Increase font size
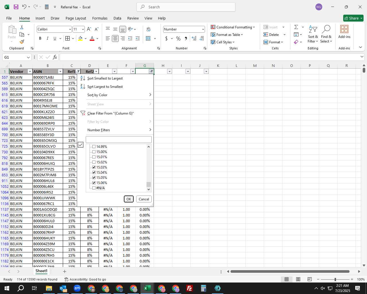 tap(89, 29)
